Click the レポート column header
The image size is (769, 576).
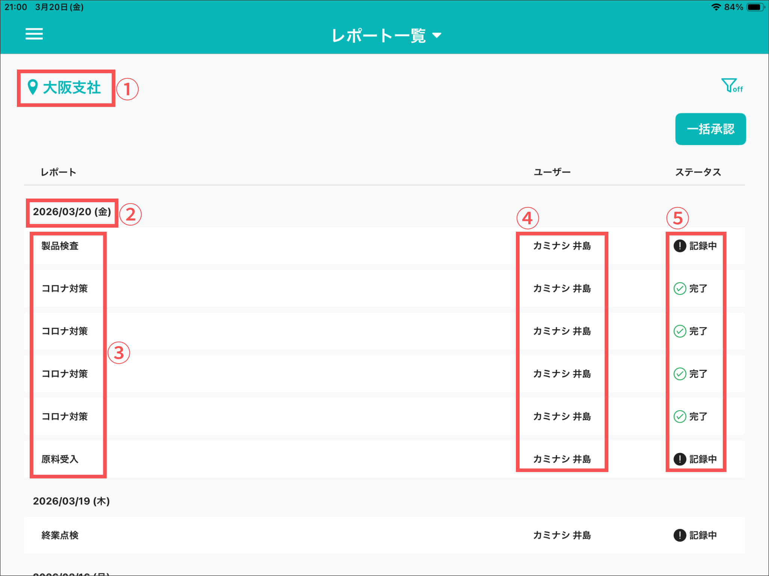pyautogui.click(x=58, y=172)
